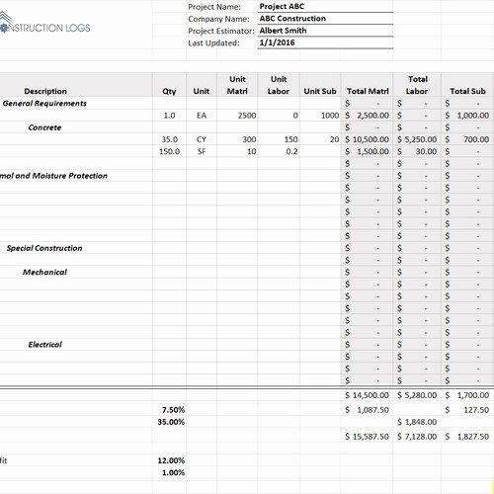Click the Mechanical section heading
Image resolution: width=494 pixels, height=494 pixels.
point(44,272)
